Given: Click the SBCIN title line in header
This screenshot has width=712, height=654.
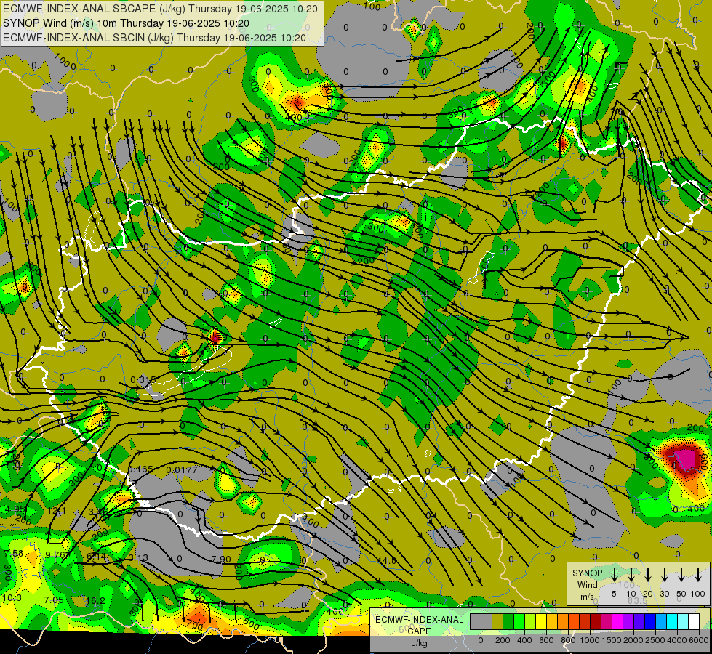Looking at the screenshot, I should tap(154, 38).
